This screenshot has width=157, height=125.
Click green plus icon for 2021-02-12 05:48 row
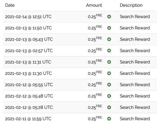point(109,96)
